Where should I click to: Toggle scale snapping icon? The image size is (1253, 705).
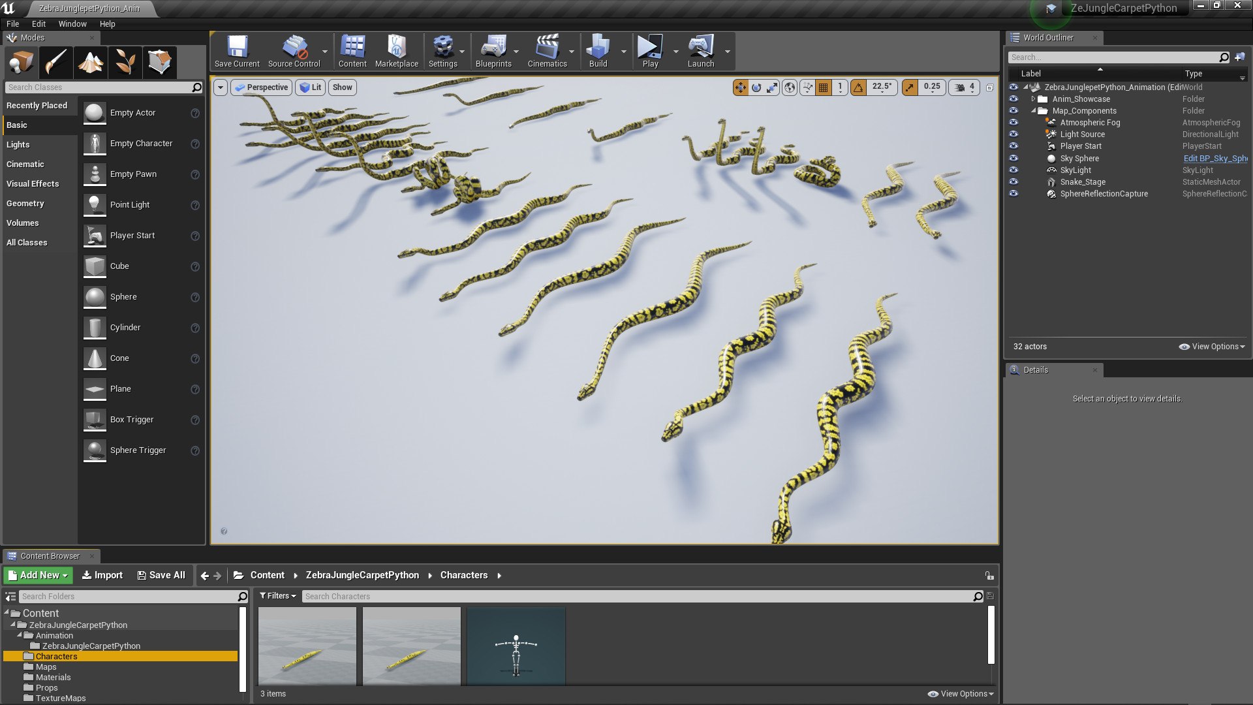(910, 87)
